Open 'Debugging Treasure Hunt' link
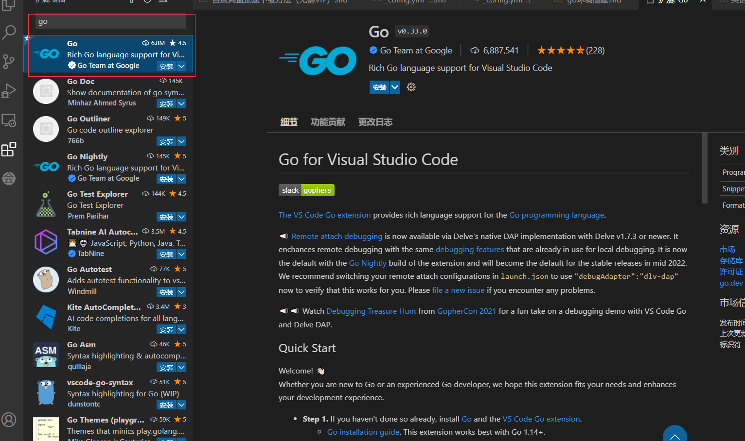The width and height of the screenshot is (745, 441). click(372, 311)
